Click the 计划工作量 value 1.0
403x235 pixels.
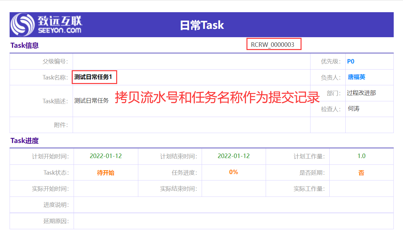[x=361, y=156]
